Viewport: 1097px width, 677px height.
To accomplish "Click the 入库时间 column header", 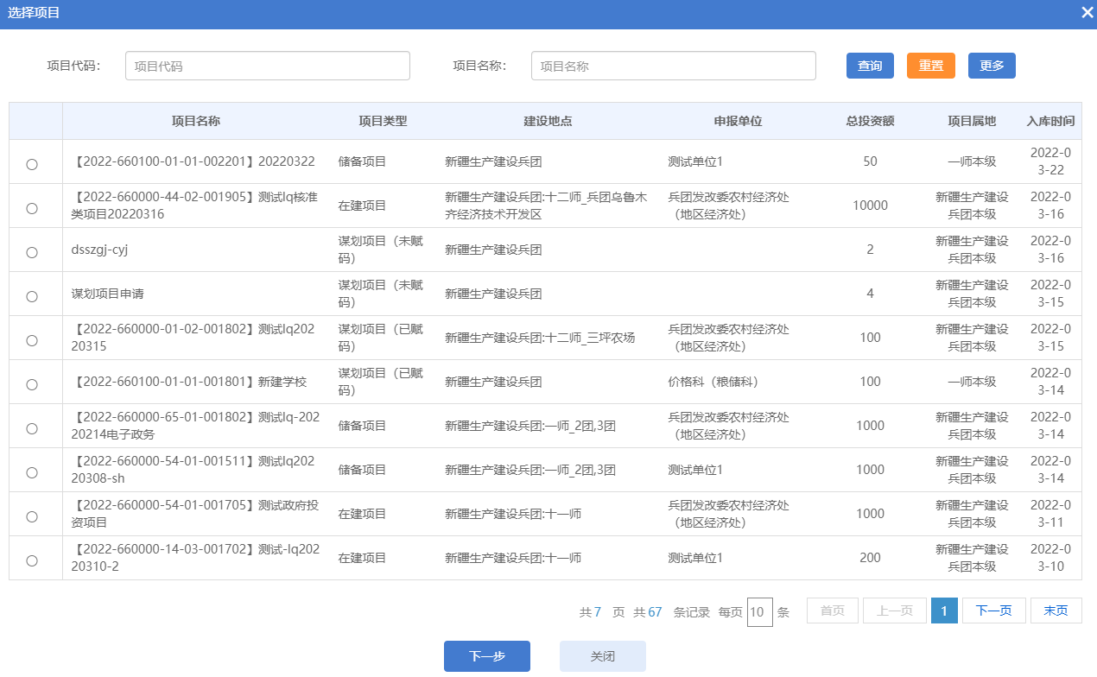I will 1050,121.
